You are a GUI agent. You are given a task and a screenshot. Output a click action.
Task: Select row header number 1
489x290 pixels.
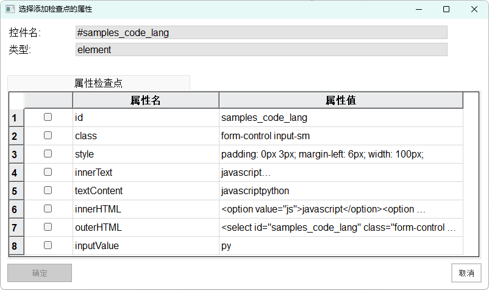click(x=14, y=118)
